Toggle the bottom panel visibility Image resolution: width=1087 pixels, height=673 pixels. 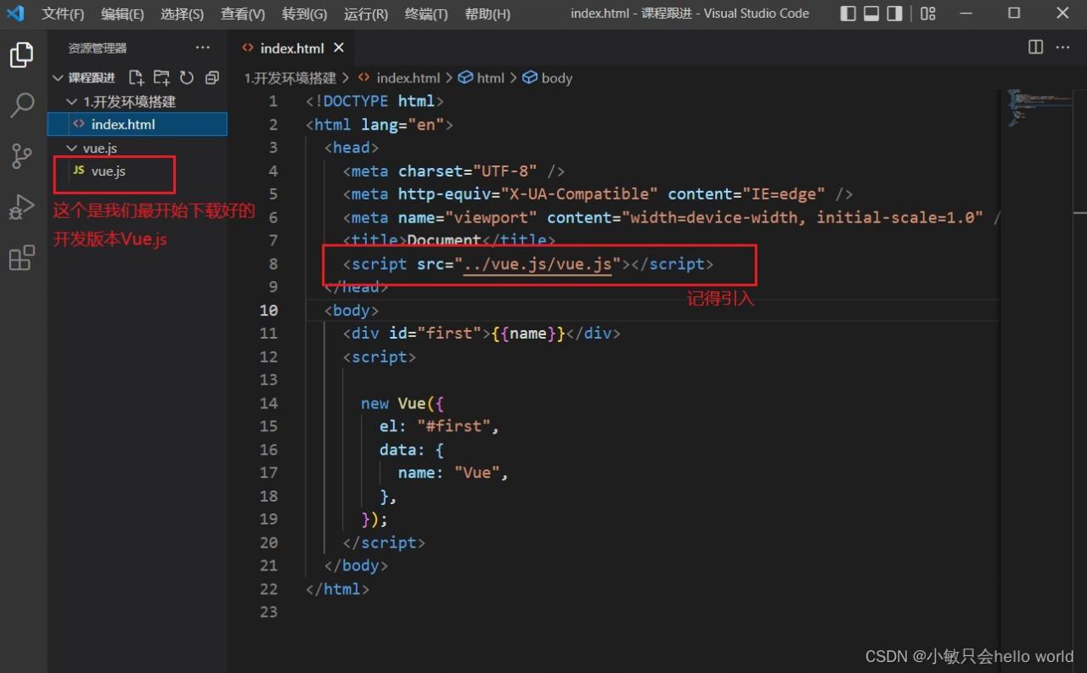point(871,14)
